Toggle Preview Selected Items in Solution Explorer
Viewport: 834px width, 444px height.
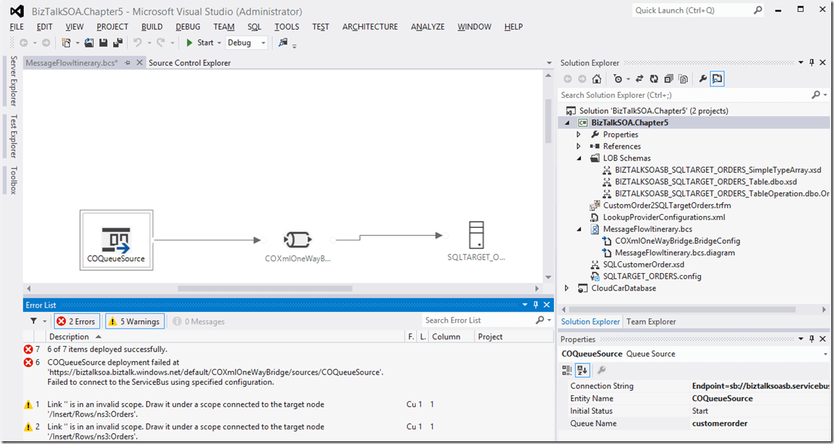click(717, 79)
